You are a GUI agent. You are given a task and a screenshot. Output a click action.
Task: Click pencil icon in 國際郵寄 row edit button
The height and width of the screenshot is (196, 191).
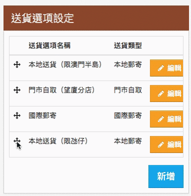coord(161,119)
